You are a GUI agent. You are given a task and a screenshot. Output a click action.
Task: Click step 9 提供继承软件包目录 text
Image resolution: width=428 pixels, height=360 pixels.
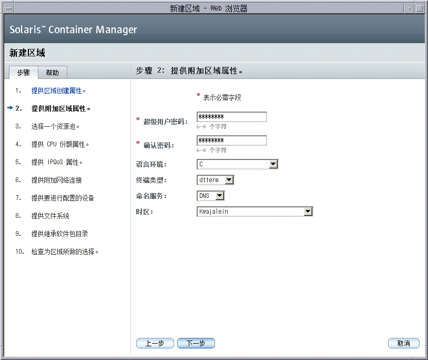(x=60, y=234)
